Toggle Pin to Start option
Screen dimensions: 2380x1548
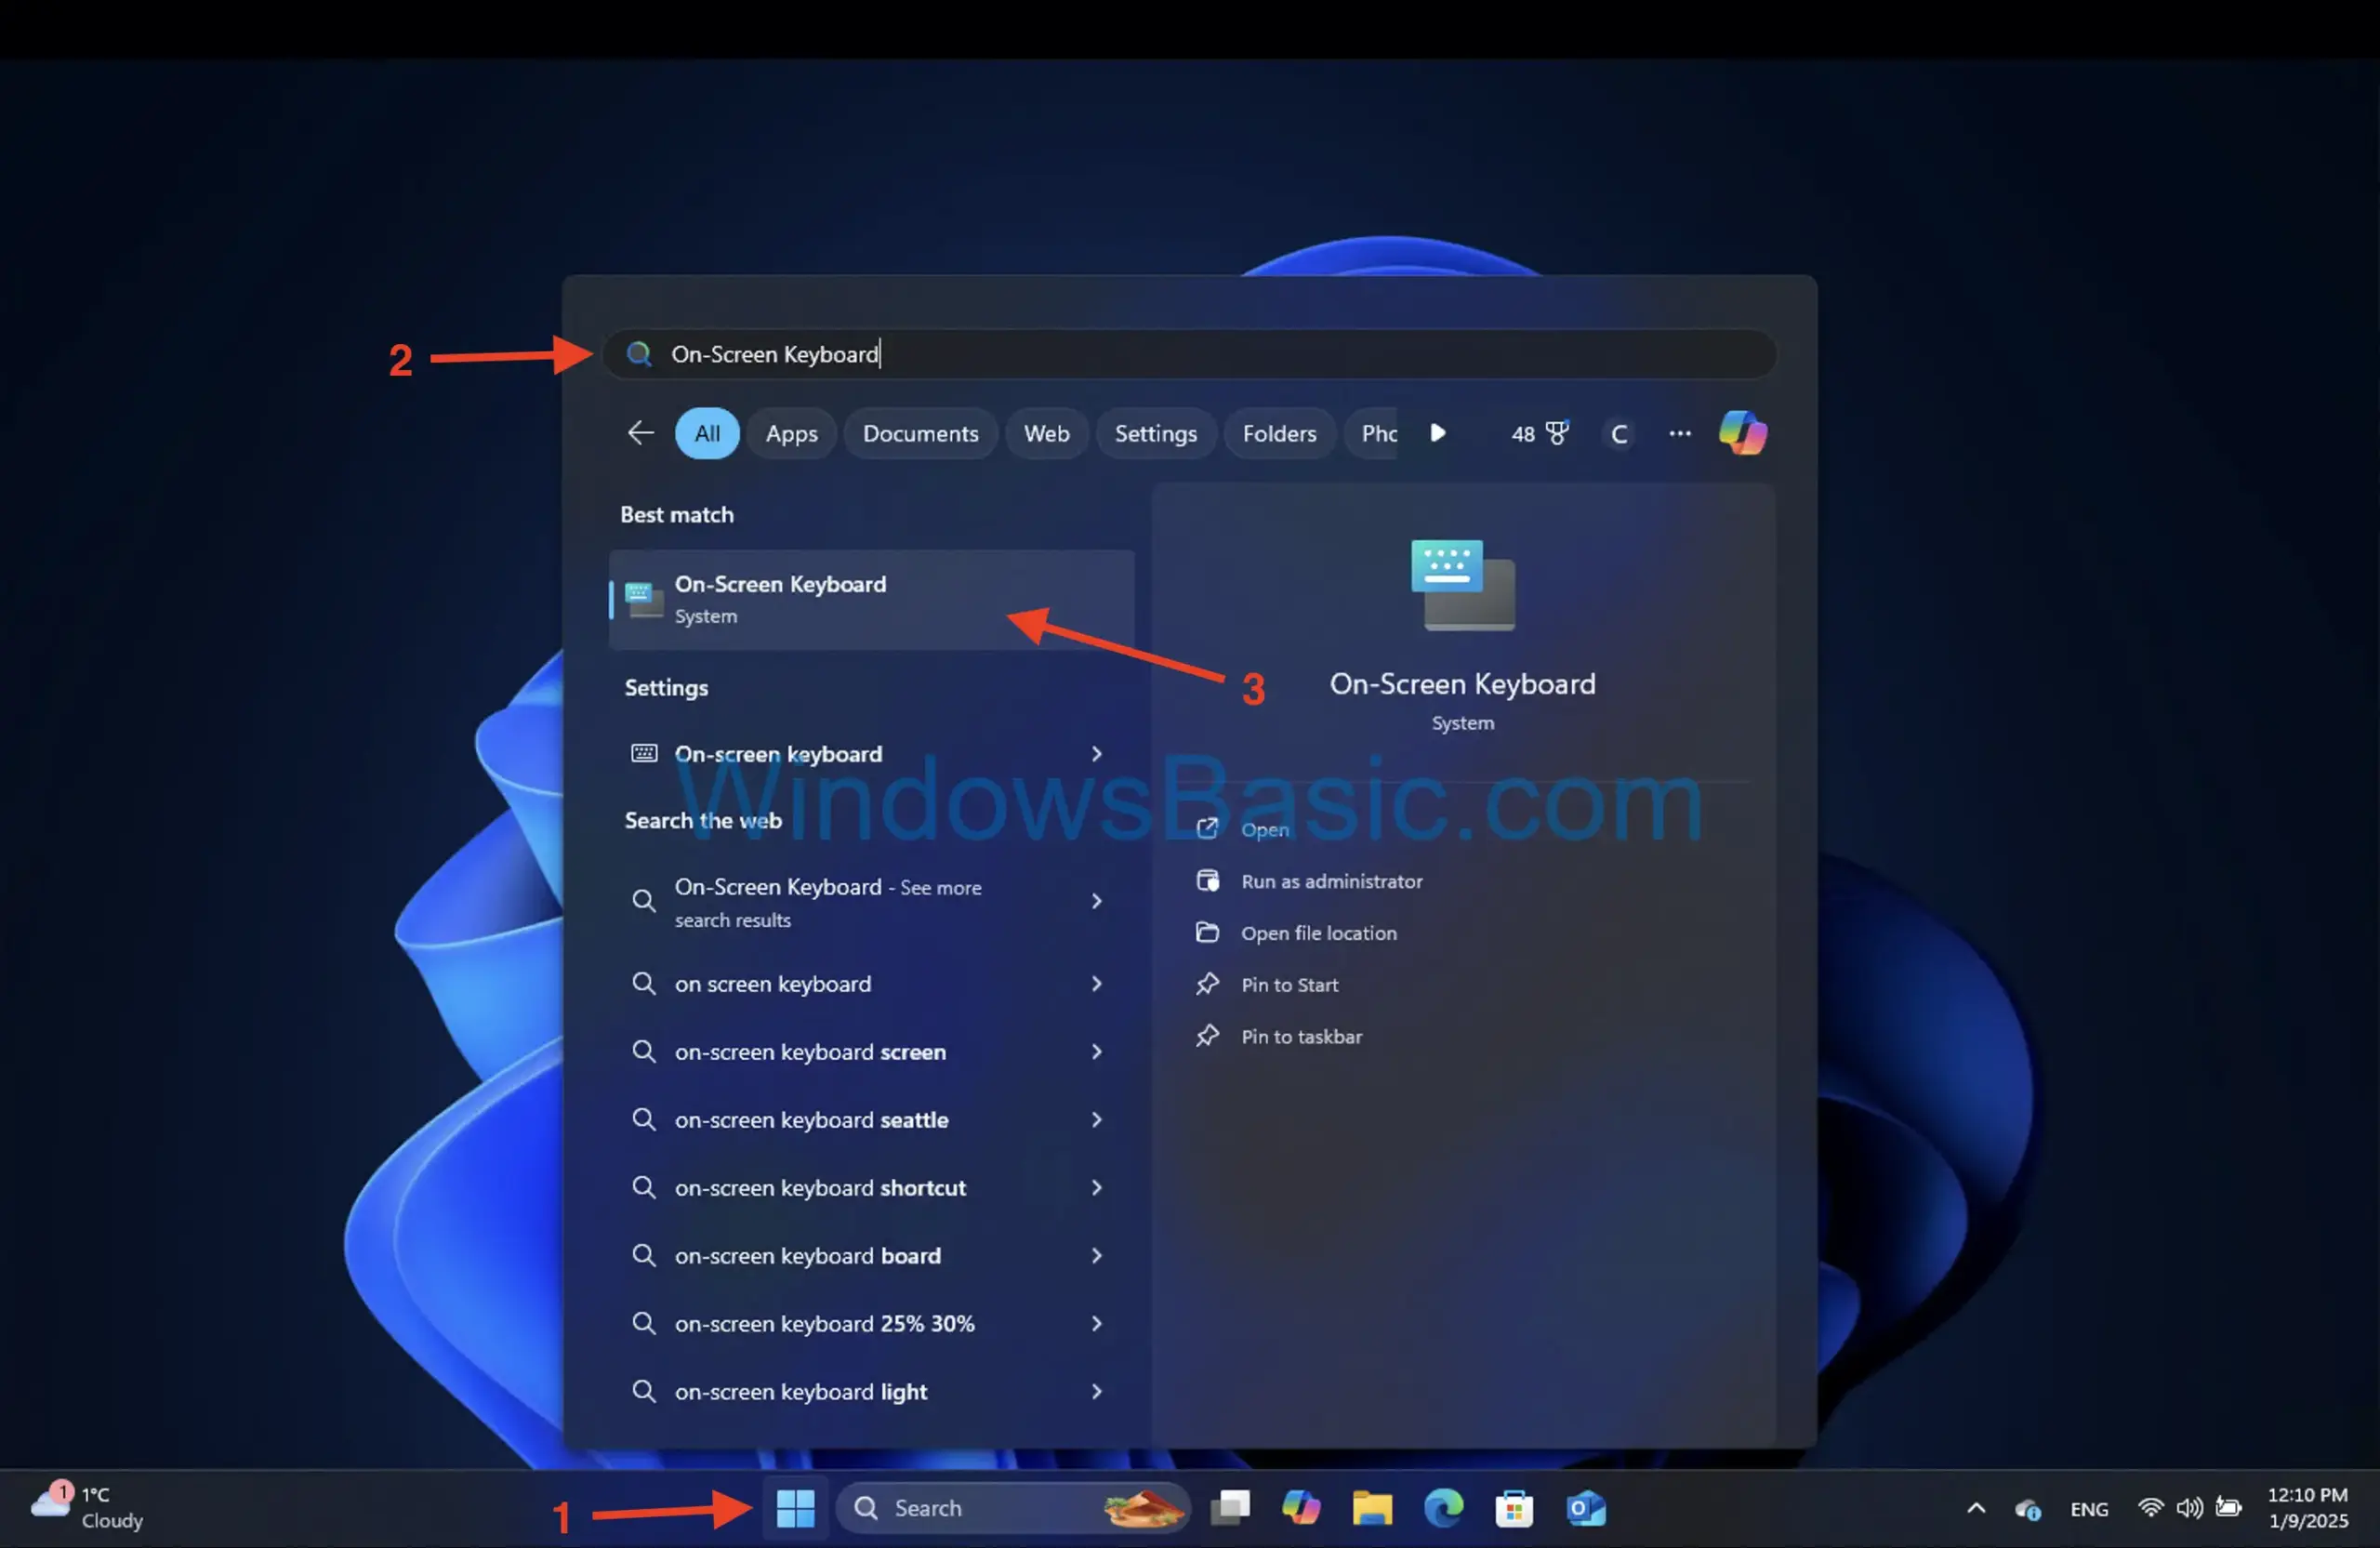click(1289, 982)
